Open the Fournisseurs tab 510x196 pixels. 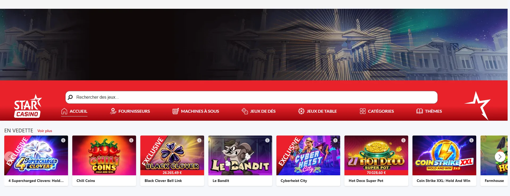(x=130, y=111)
